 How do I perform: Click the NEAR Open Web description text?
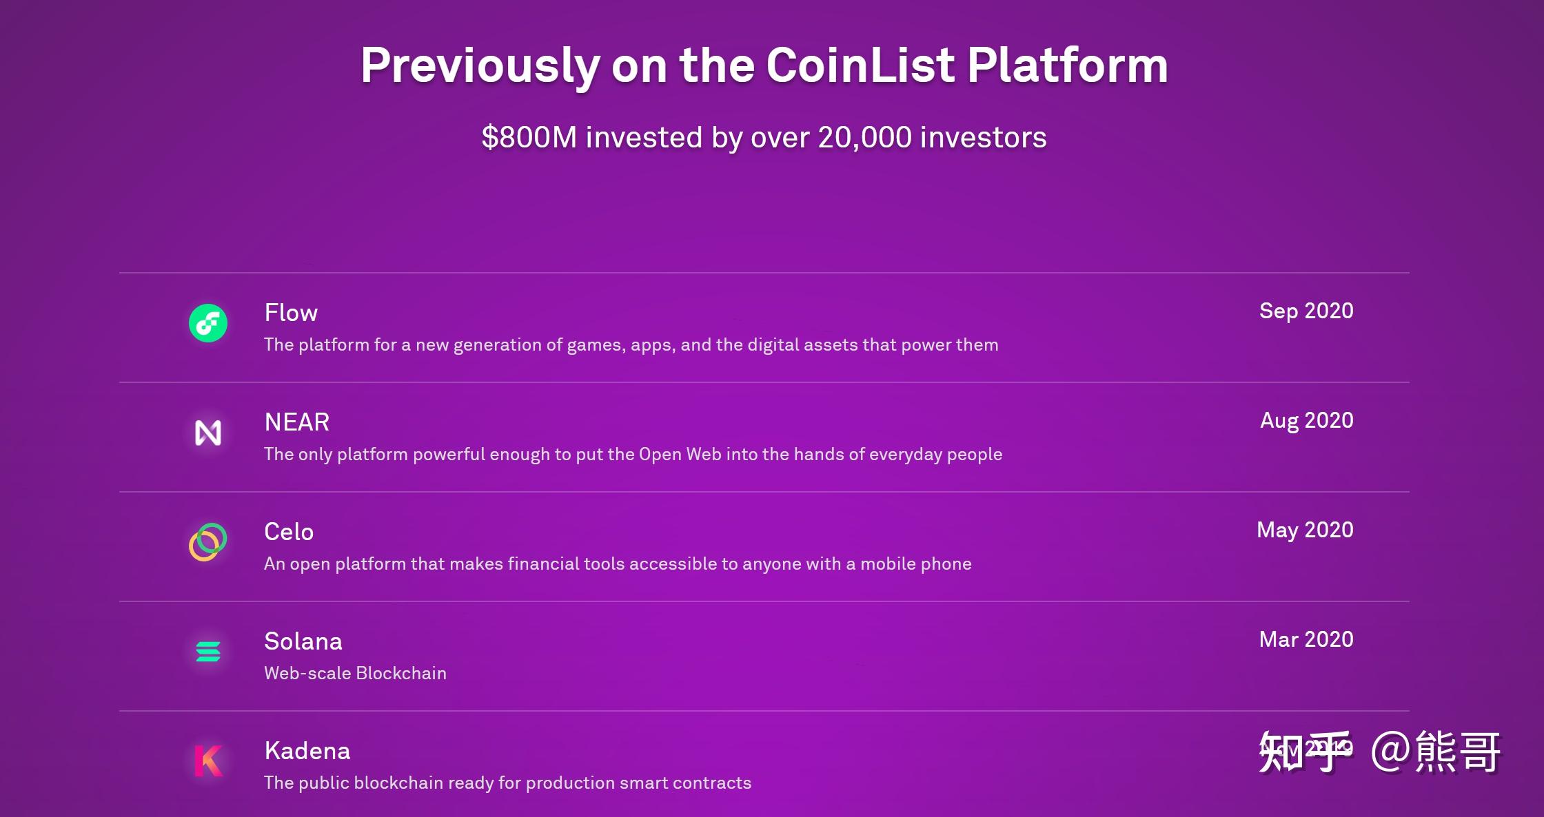coord(633,455)
